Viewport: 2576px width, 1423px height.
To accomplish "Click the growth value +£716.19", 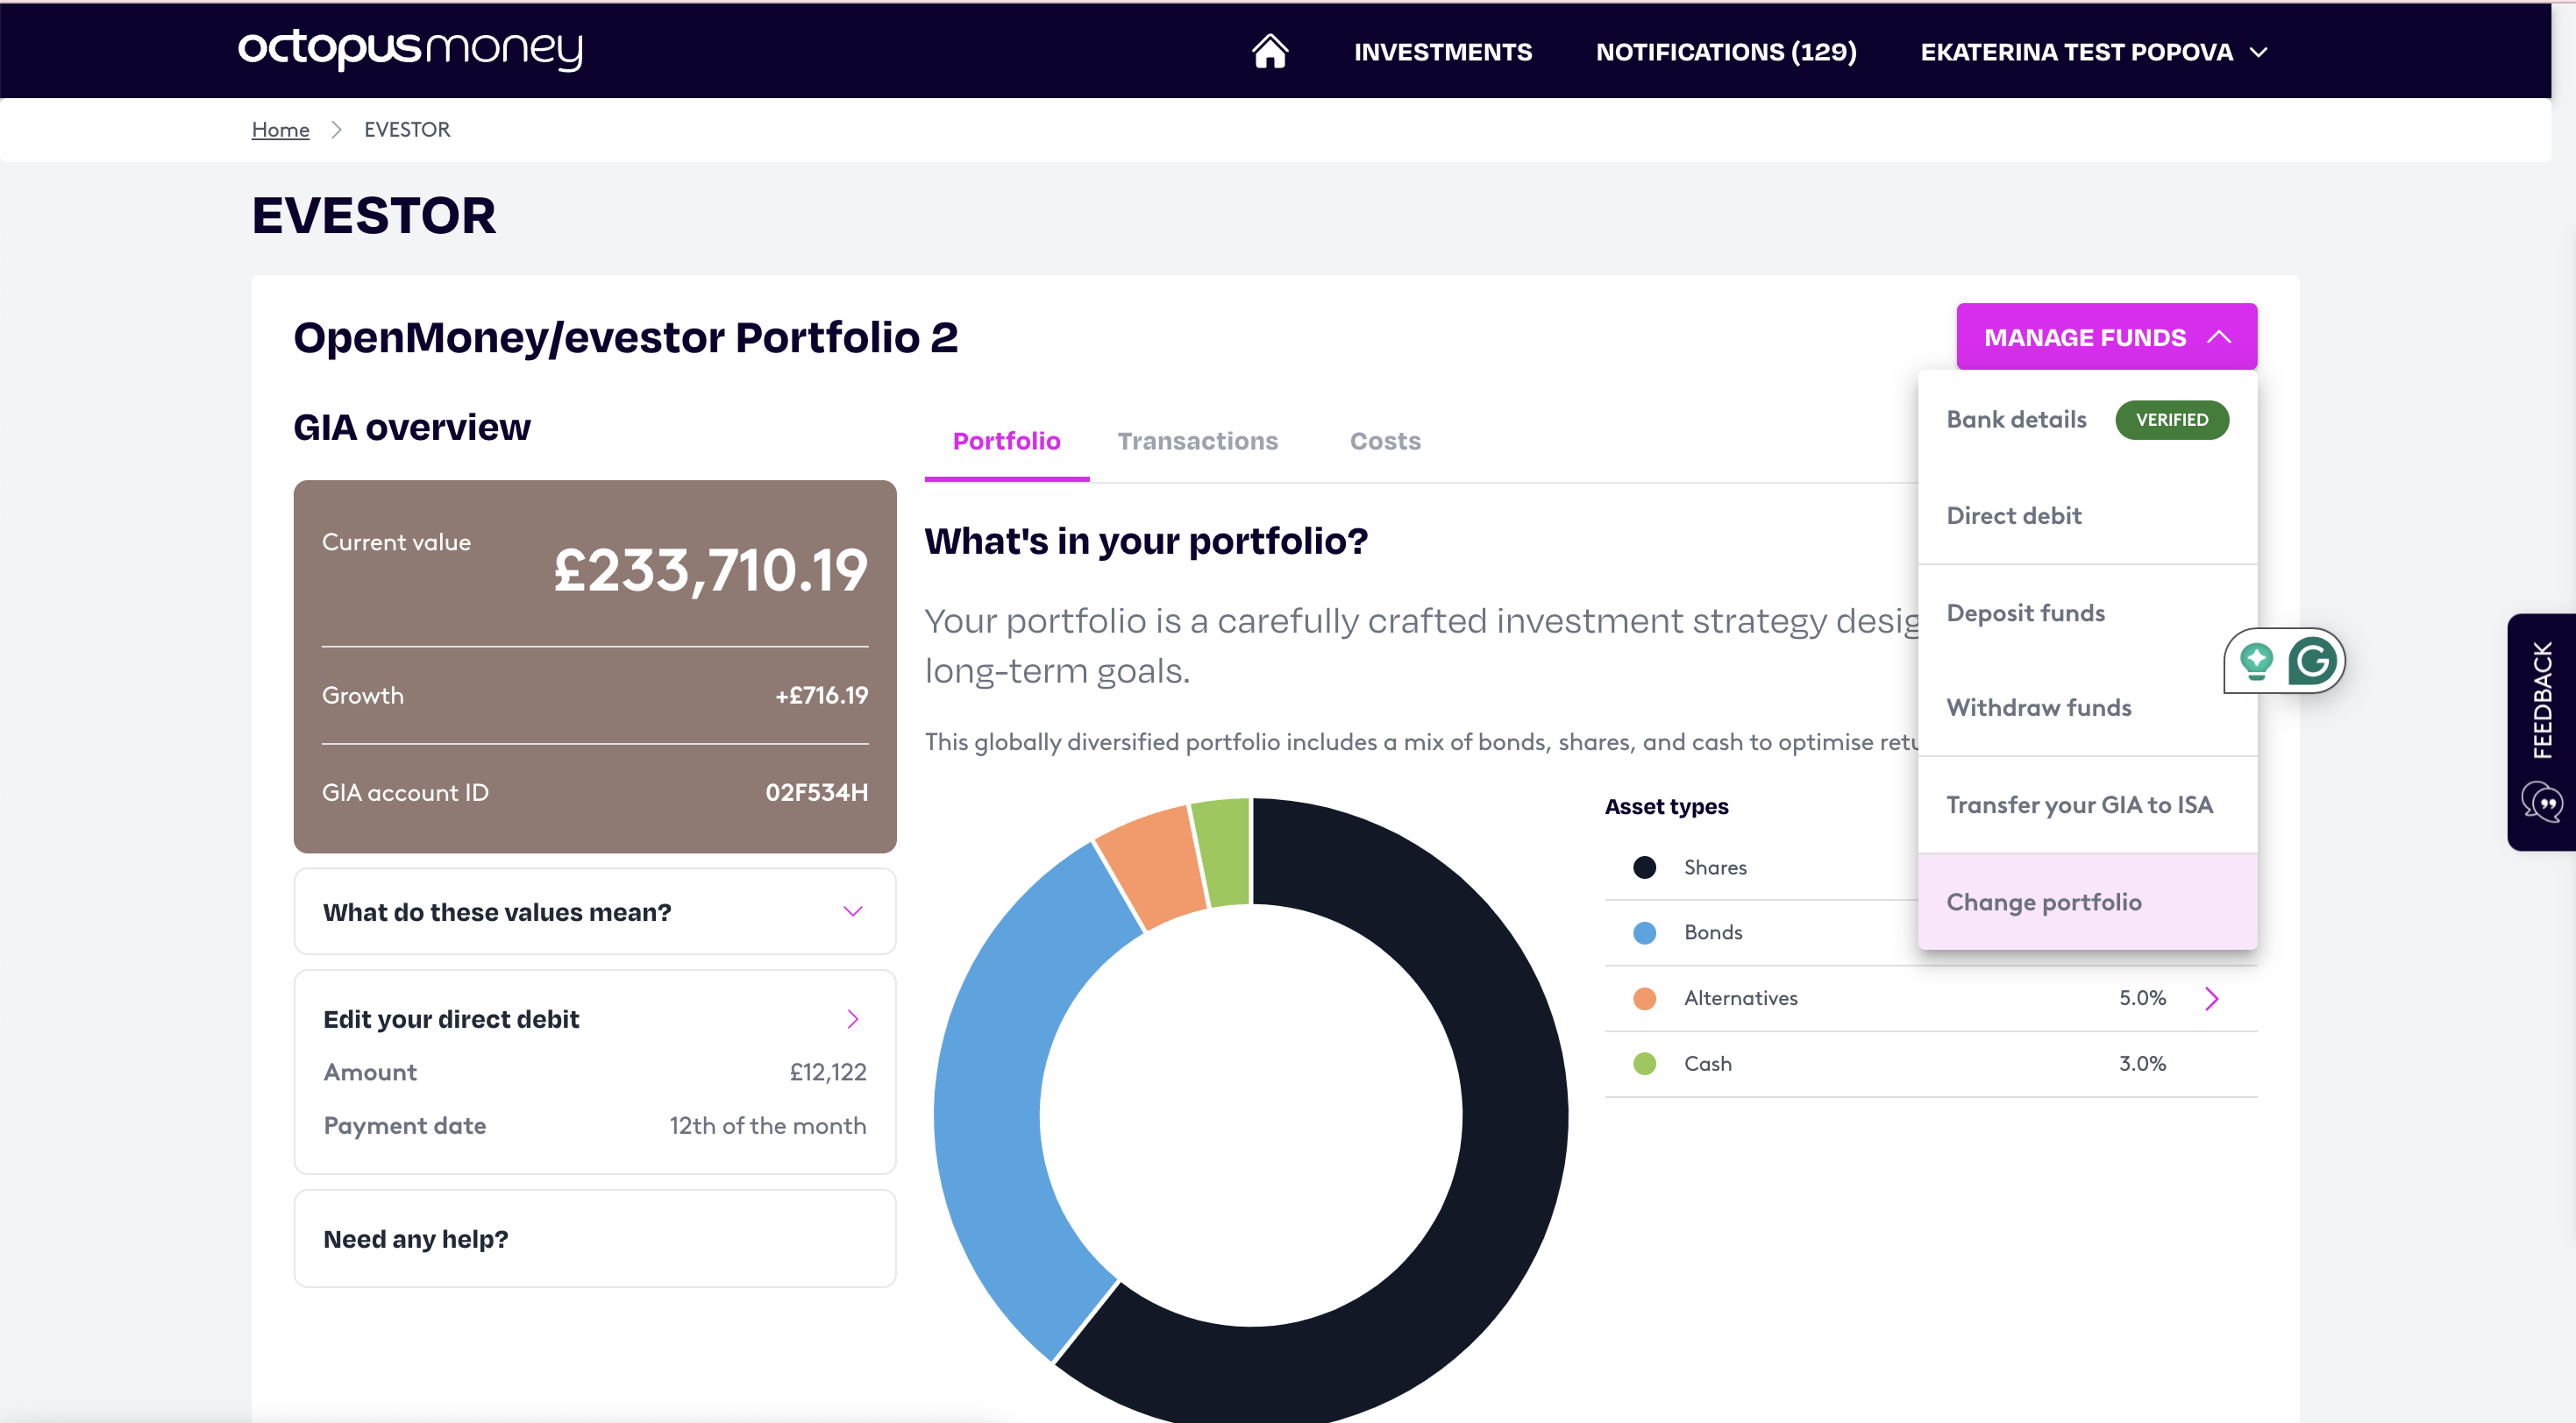I will click(x=821, y=696).
